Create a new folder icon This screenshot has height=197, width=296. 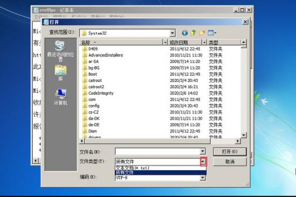pyautogui.click(x=202, y=33)
